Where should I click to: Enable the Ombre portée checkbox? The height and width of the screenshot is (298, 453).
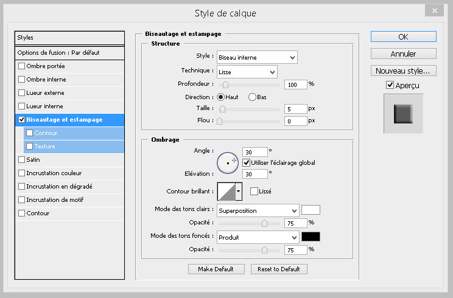21,66
